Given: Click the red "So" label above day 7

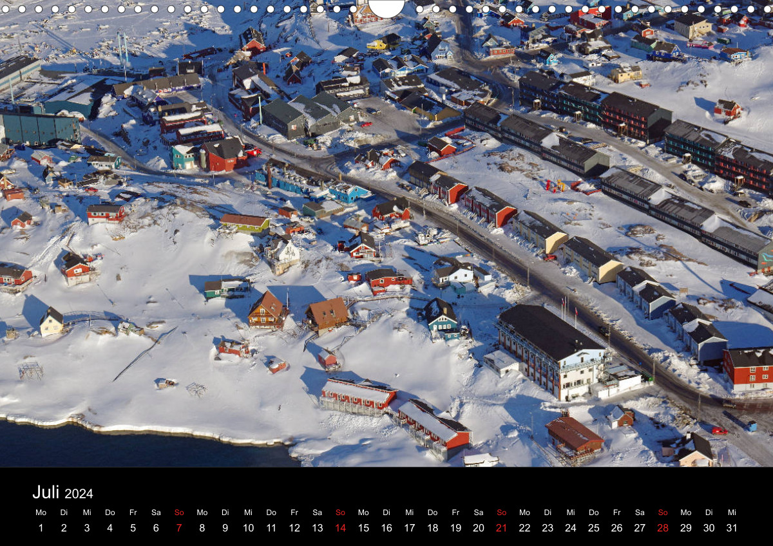Looking at the screenshot, I should tap(179, 513).
